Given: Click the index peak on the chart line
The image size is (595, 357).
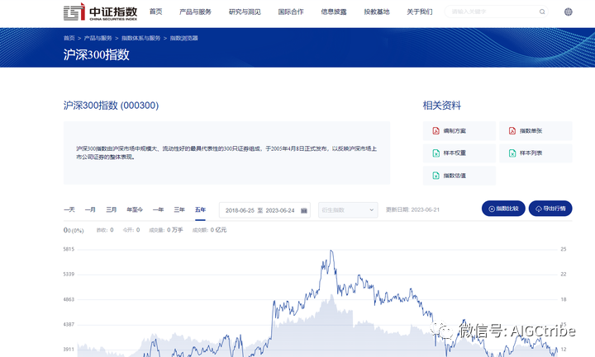Looking at the screenshot, I should [331, 251].
